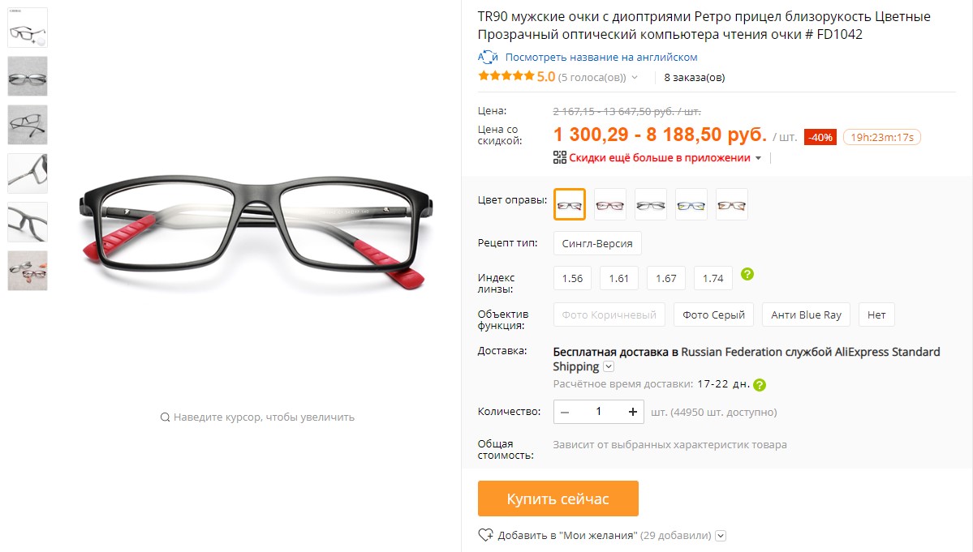This screenshot has width=973, height=552.
Task: Click the minus icon to decrease quantity
Action: pyautogui.click(x=565, y=412)
